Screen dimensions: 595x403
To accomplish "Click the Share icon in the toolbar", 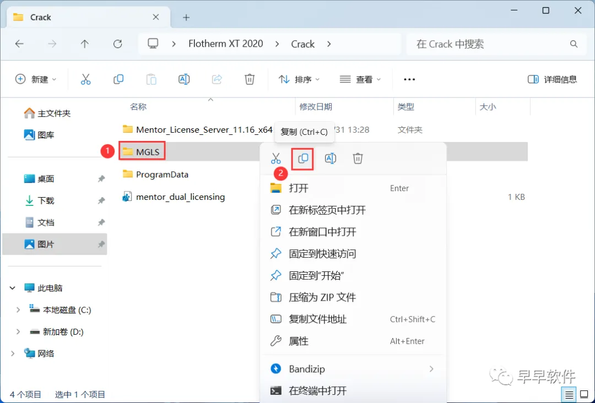I will [x=217, y=79].
